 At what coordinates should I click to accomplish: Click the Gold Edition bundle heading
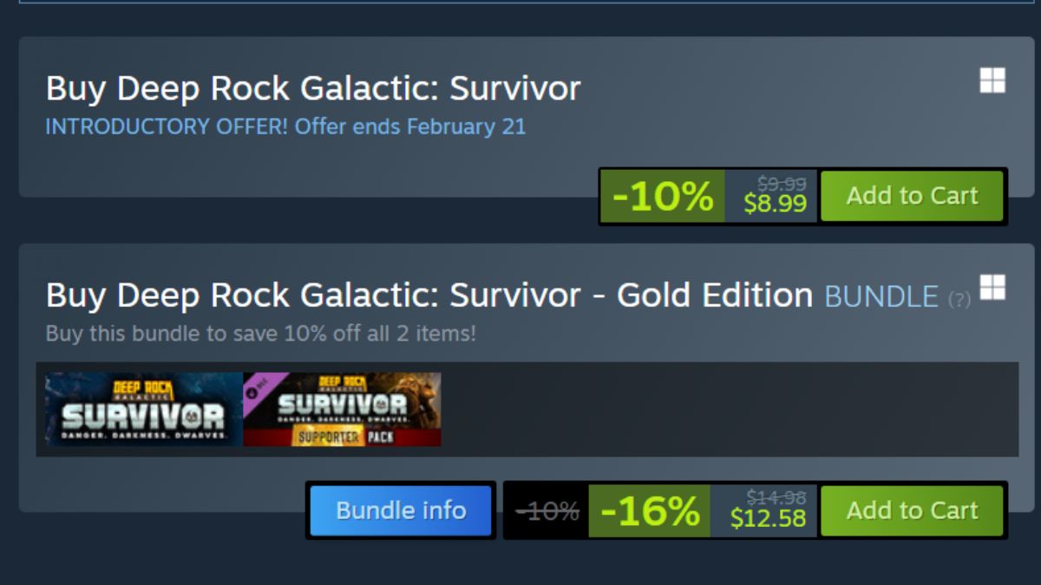click(429, 296)
